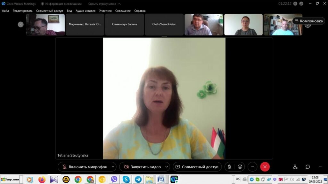Open the reactions smiley icon
The width and height of the screenshot is (328, 184).
[240, 167]
